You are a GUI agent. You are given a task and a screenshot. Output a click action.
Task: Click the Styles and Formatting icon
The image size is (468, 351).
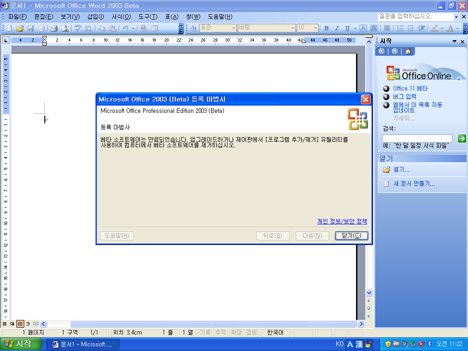(193, 28)
